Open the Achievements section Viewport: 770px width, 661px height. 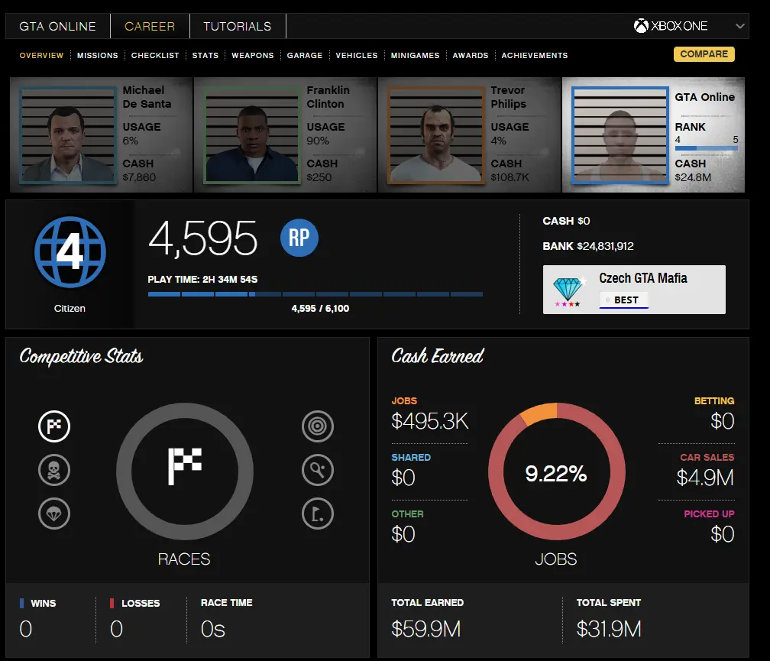[535, 55]
